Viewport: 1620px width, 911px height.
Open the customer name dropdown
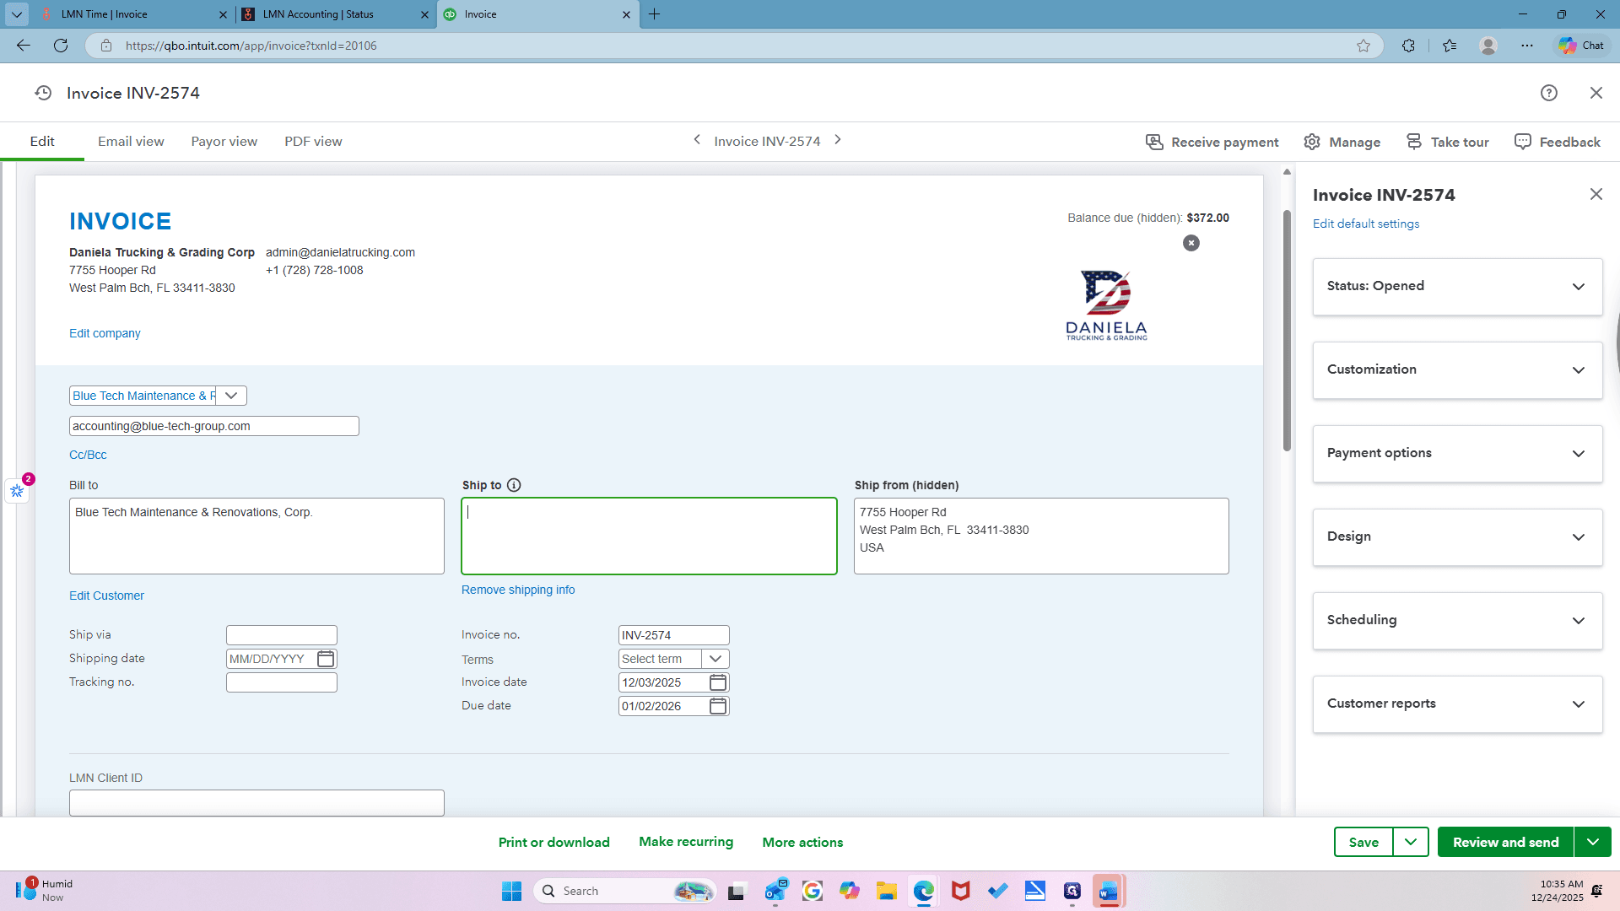[231, 396]
